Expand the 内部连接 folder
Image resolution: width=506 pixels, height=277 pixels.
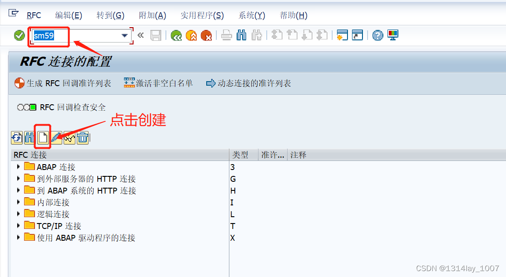coord(18,202)
